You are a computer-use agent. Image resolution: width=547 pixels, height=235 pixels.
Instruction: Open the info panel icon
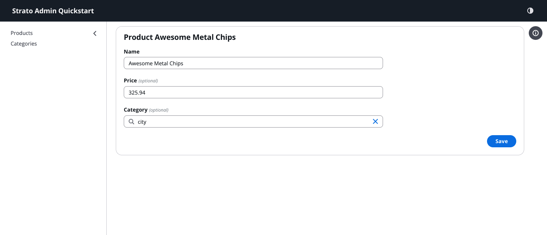click(536, 33)
